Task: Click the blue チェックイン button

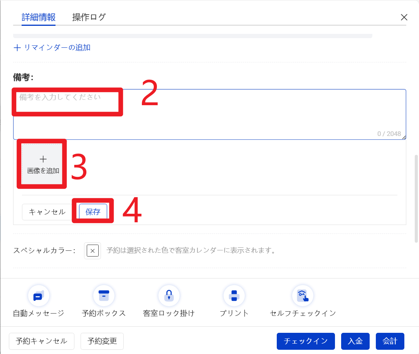Action: [x=306, y=341]
